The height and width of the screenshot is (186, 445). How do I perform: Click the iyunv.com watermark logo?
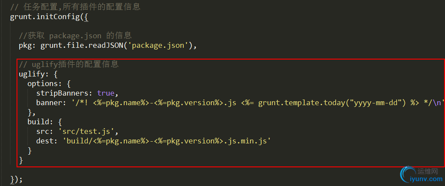(421, 176)
